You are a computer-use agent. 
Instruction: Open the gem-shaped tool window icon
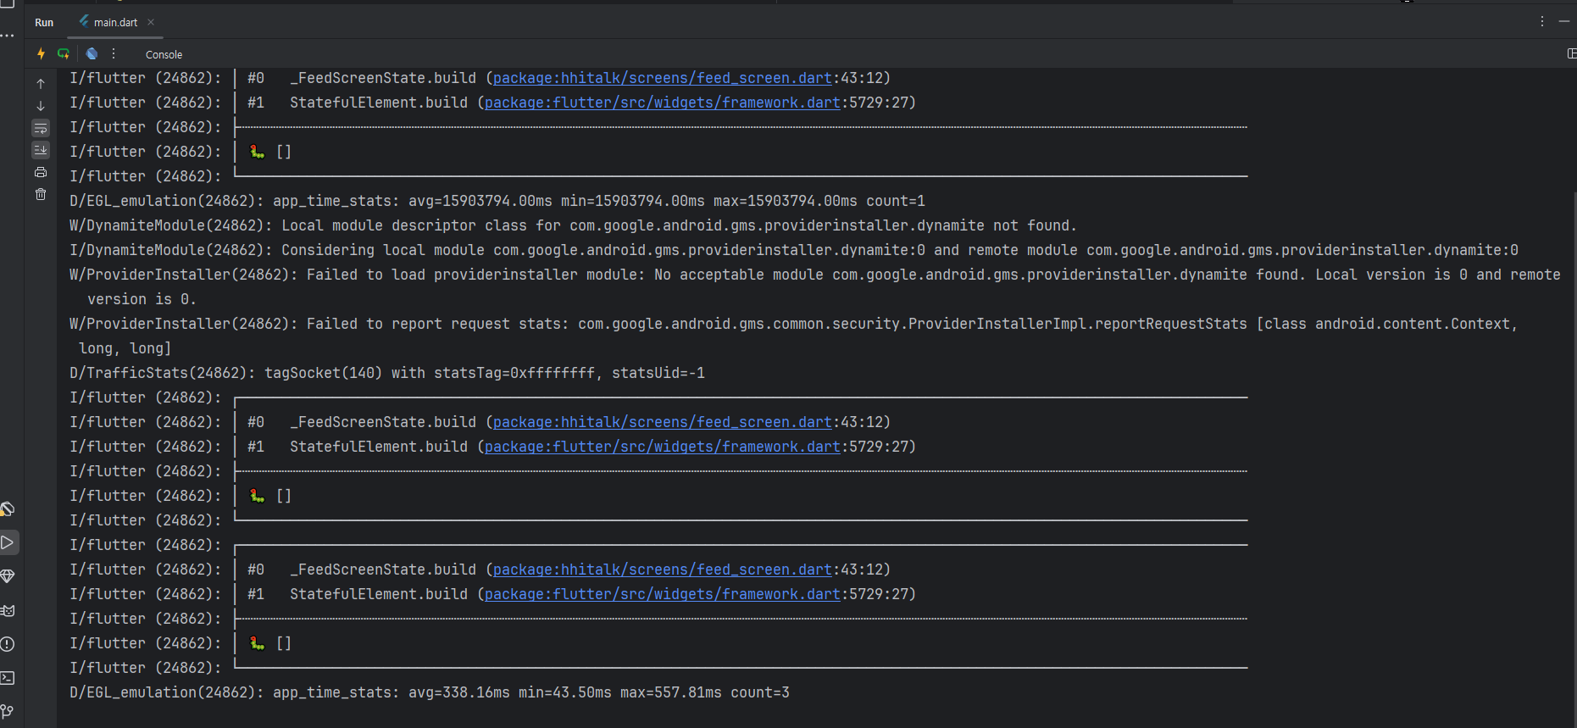8,576
